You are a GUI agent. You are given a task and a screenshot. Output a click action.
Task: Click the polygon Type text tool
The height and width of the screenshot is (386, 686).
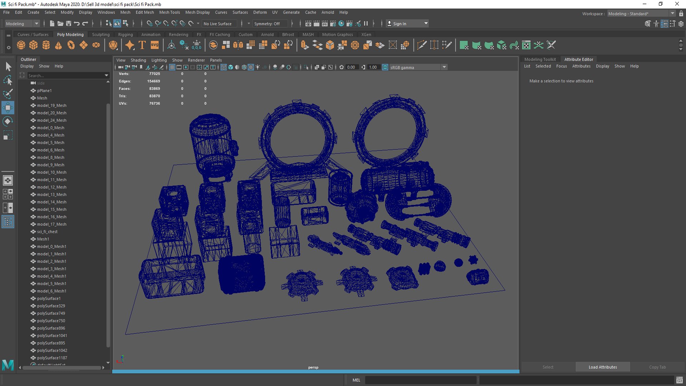click(142, 45)
